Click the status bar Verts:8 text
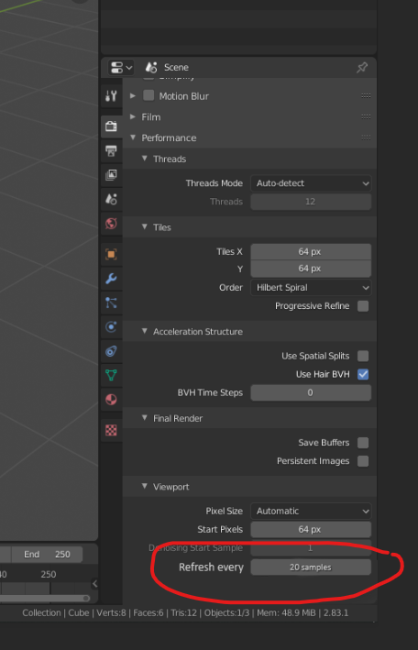418x650 pixels. click(x=111, y=612)
